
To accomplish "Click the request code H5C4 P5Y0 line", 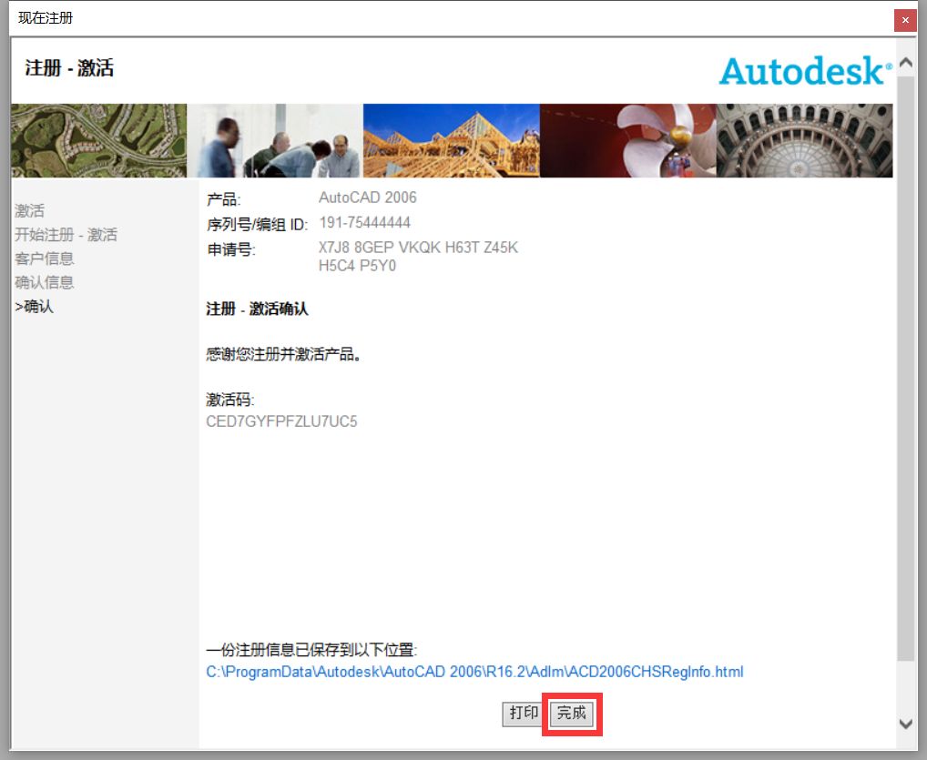I will [x=357, y=266].
